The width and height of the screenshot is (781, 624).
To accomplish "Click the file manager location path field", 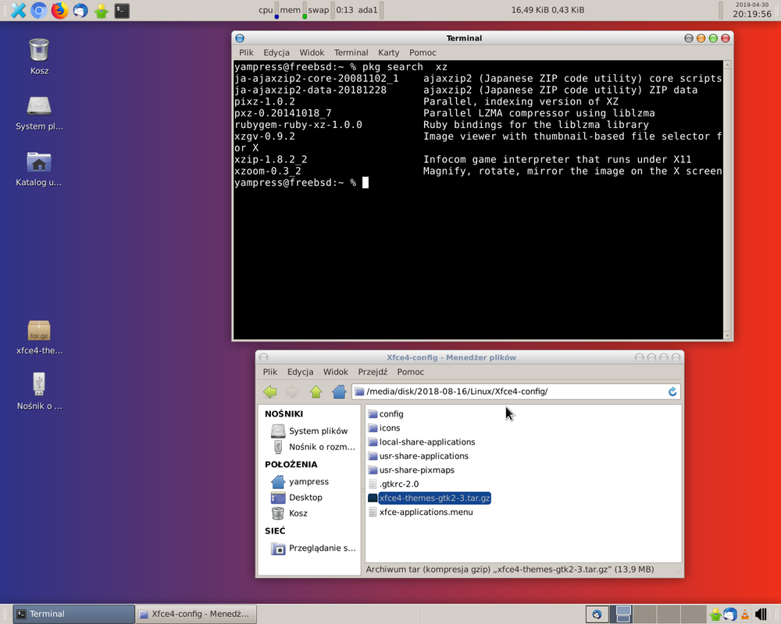I will 516,392.
